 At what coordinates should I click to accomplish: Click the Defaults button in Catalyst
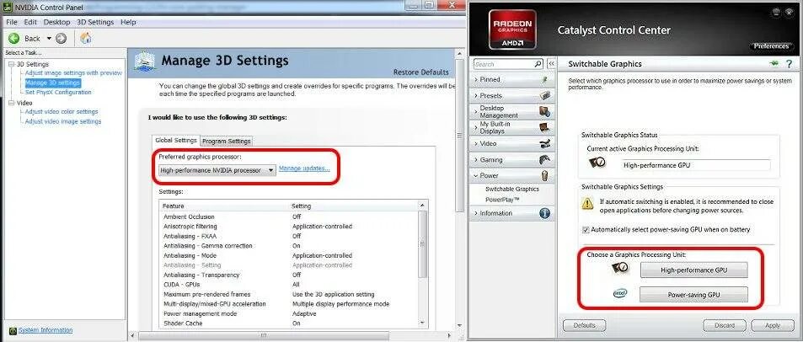coord(584,325)
